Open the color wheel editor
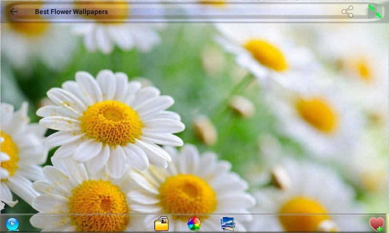The width and height of the screenshot is (389, 233). (194, 224)
